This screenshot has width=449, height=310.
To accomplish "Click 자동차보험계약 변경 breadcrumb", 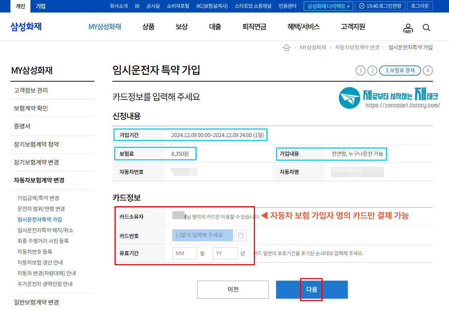I will [x=357, y=48].
